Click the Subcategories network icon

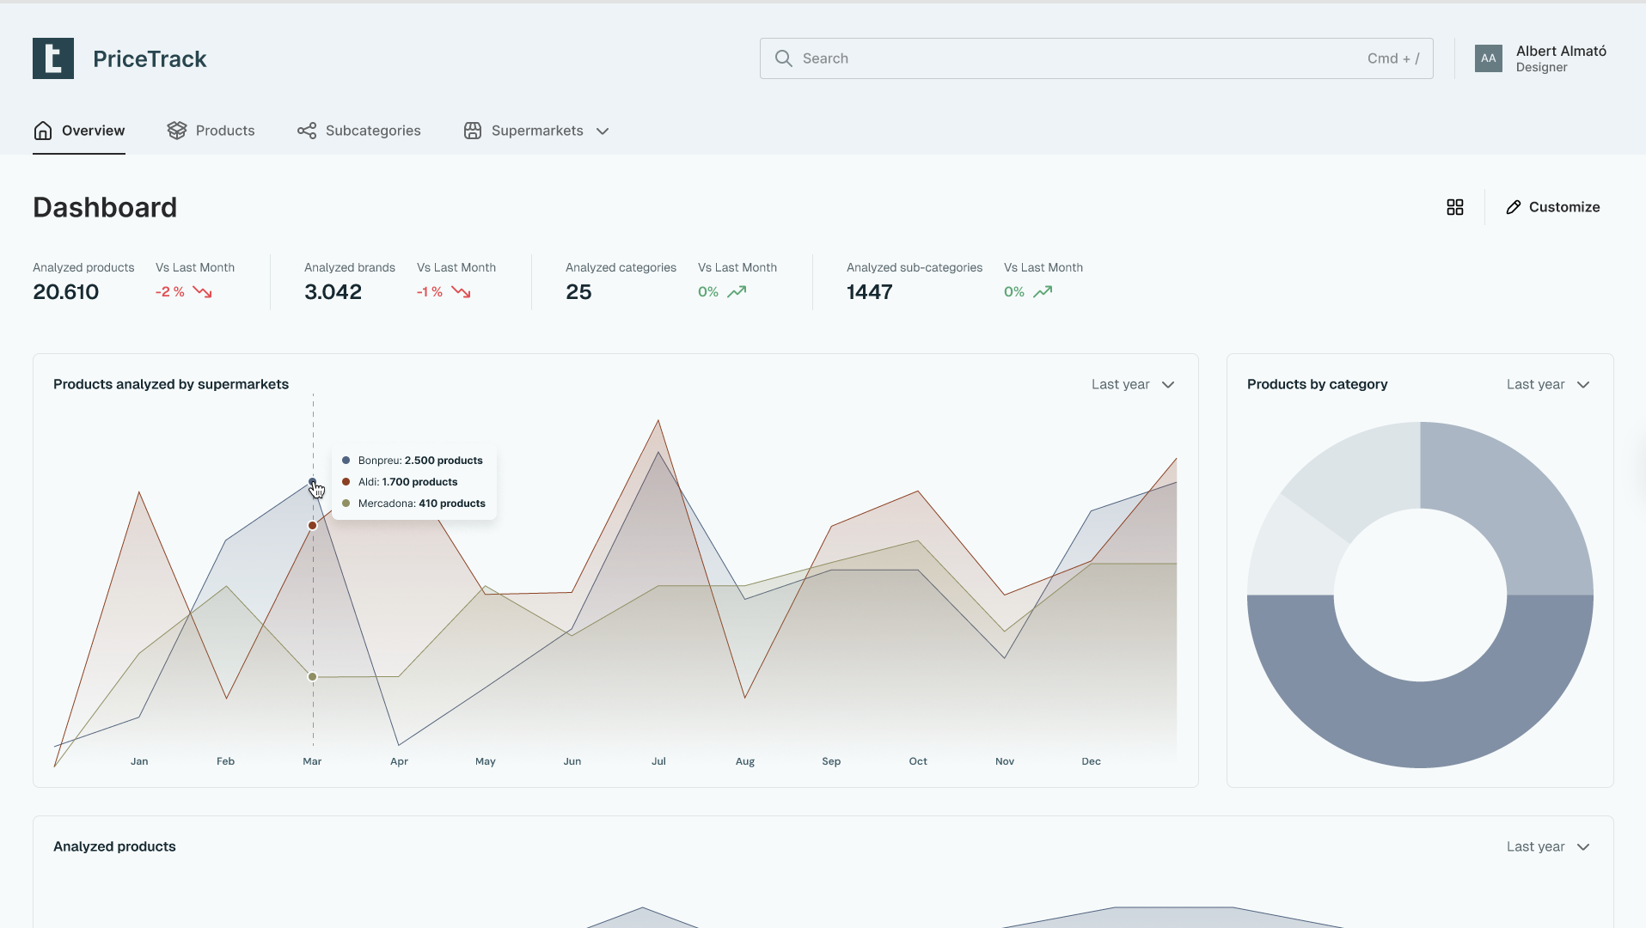pos(307,130)
